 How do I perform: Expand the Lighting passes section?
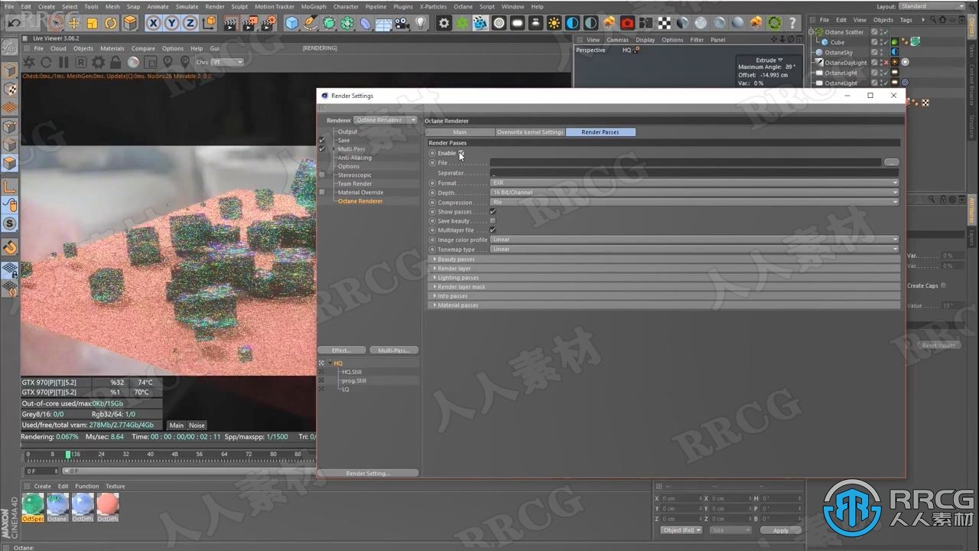[664, 278]
